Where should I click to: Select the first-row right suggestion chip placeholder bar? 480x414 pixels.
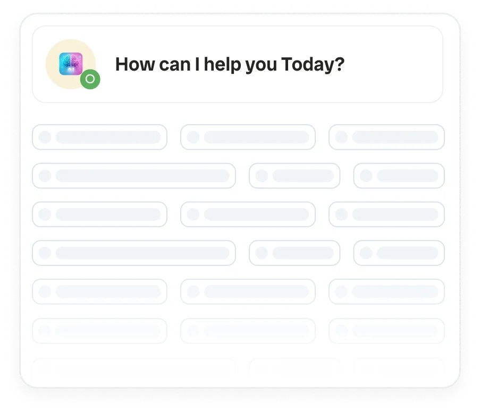[x=395, y=137]
